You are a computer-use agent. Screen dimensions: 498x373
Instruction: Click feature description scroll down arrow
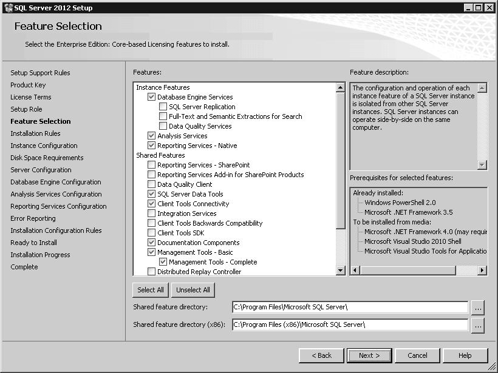coord(482,164)
